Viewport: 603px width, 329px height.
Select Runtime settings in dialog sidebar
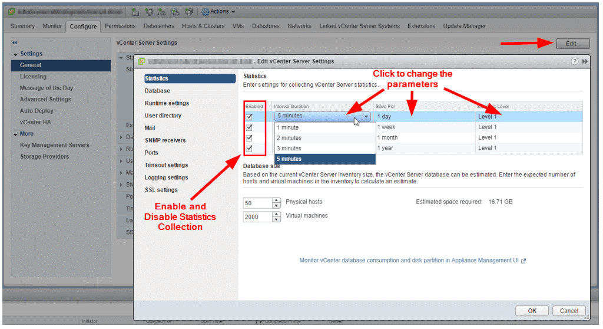click(x=167, y=103)
